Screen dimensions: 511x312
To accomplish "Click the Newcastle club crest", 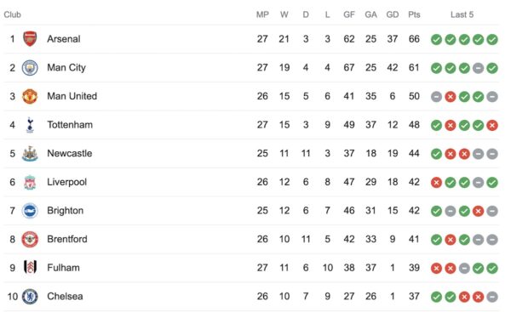I will click(x=30, y=154).
